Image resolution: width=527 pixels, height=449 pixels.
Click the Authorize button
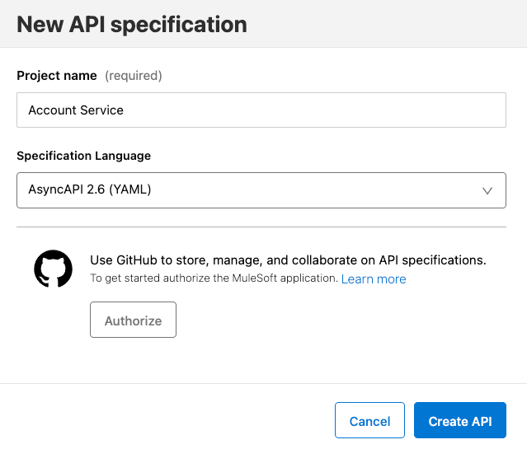point(133,320)
